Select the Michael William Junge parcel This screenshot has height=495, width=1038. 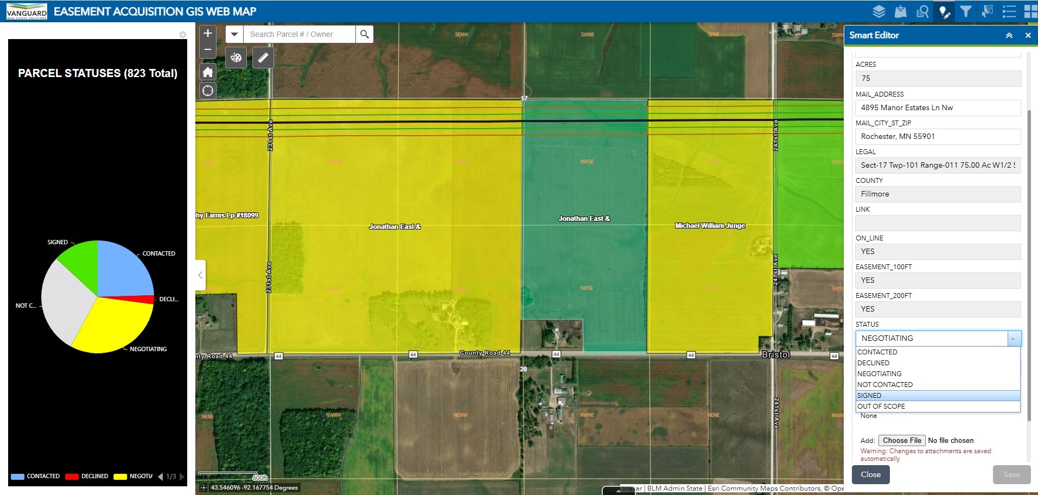710,226
